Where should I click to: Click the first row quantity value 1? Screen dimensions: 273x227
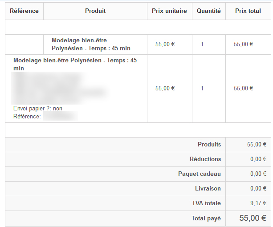click(x=202, y=44)
